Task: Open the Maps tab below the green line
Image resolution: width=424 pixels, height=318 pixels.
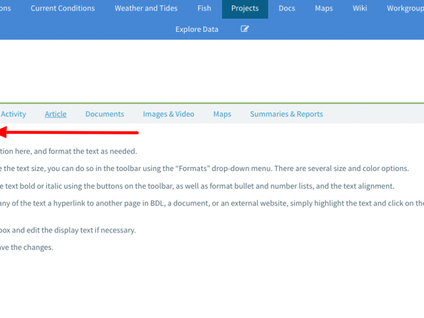Action: [x=222, y=114]
